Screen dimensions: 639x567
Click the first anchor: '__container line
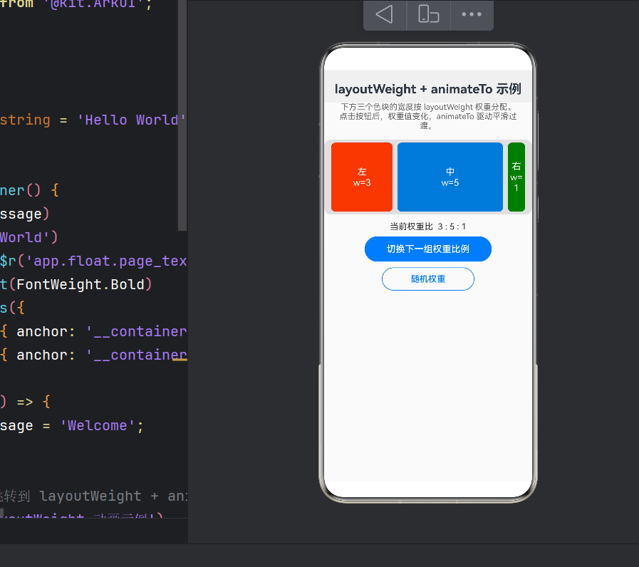(x=94, y=331)
